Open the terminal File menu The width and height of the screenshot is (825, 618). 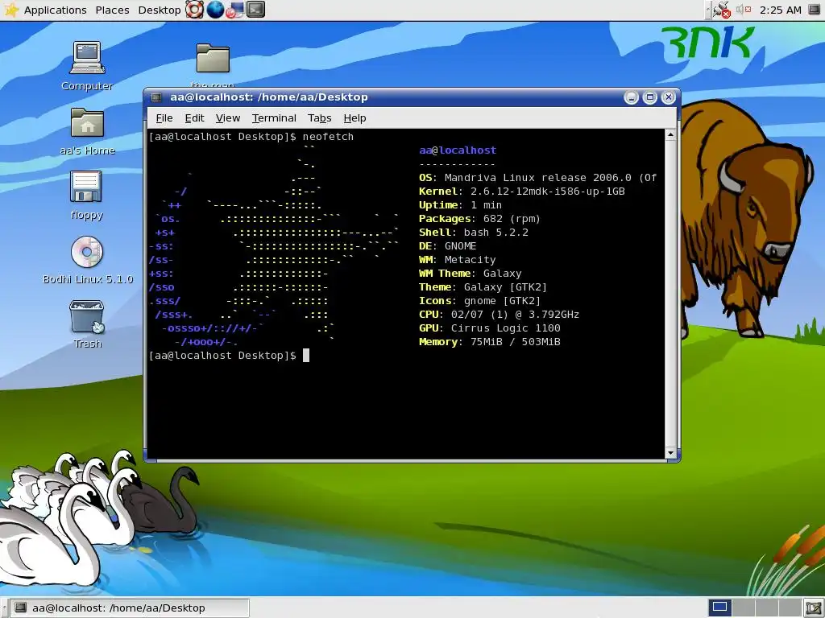point(164,118)
